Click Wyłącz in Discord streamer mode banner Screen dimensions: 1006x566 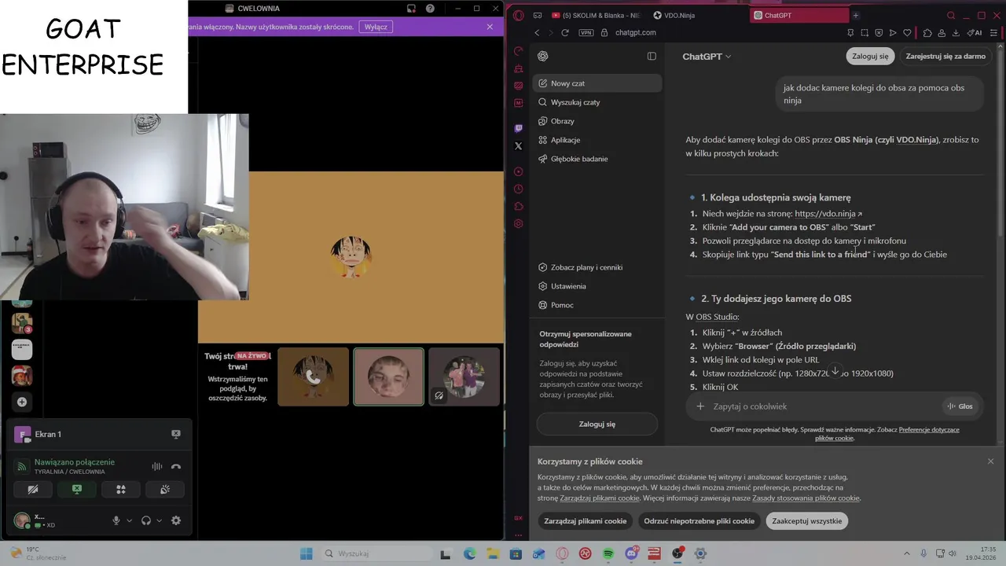pos(376,27)
